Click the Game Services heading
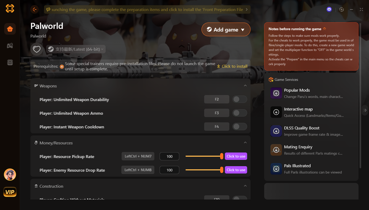The image size is (369, 210). click(286, 80)
